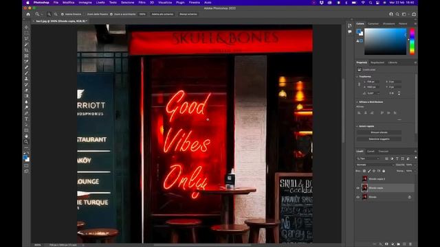Open the History panel icon
Screen dimensions: 440x247
(x=350, y=25)
